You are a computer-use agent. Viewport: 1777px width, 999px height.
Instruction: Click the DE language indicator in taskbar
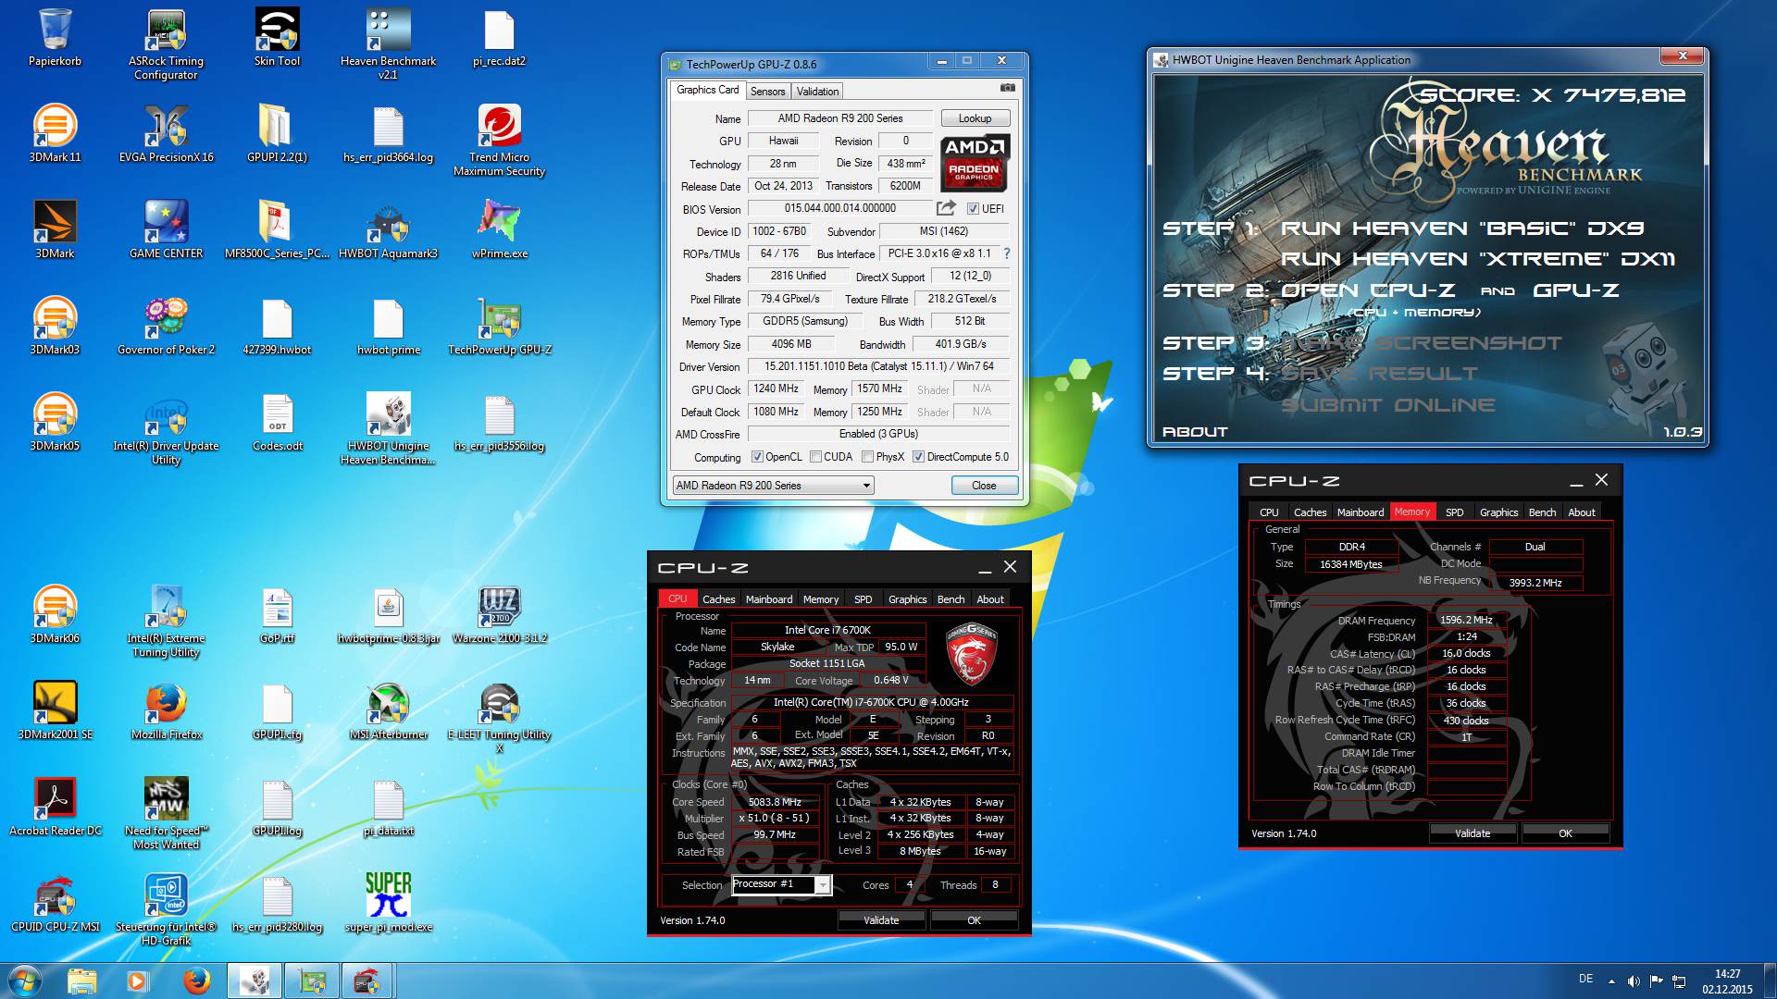coord(1585,979)
